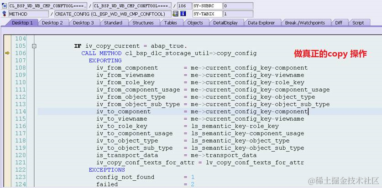Click line number 104 in the gutter
This screenshot has width=382, height=188.
(21, 39)
